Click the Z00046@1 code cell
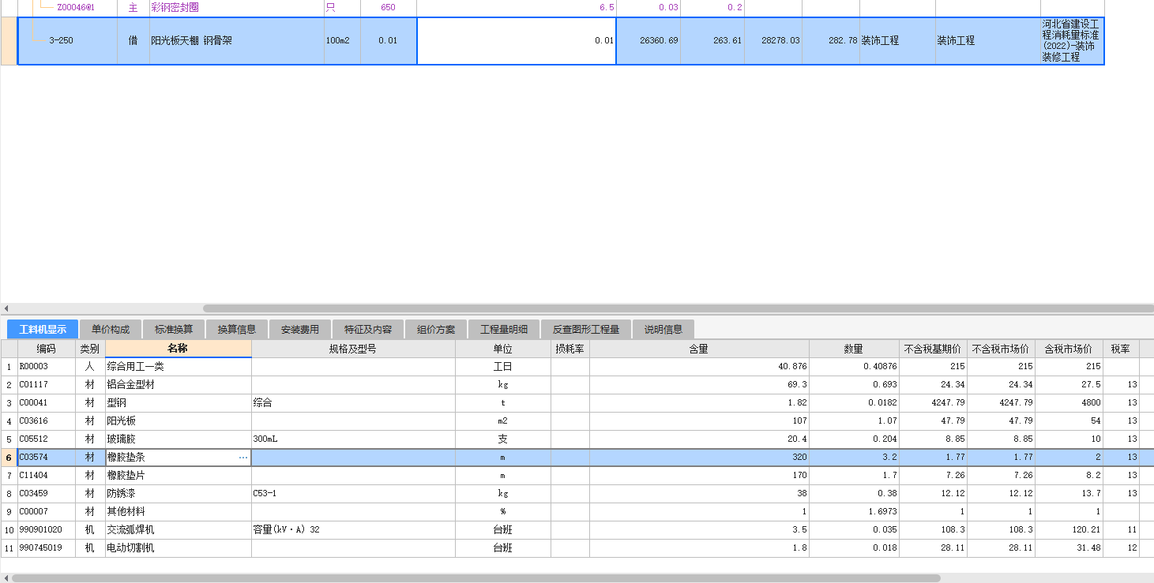 (x=76, y=8)
